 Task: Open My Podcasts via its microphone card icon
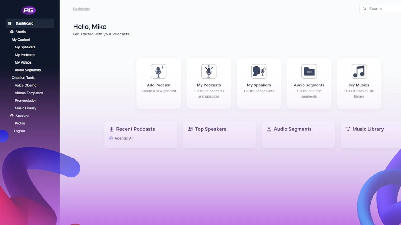pyautogui.click(x=209, y=71)
